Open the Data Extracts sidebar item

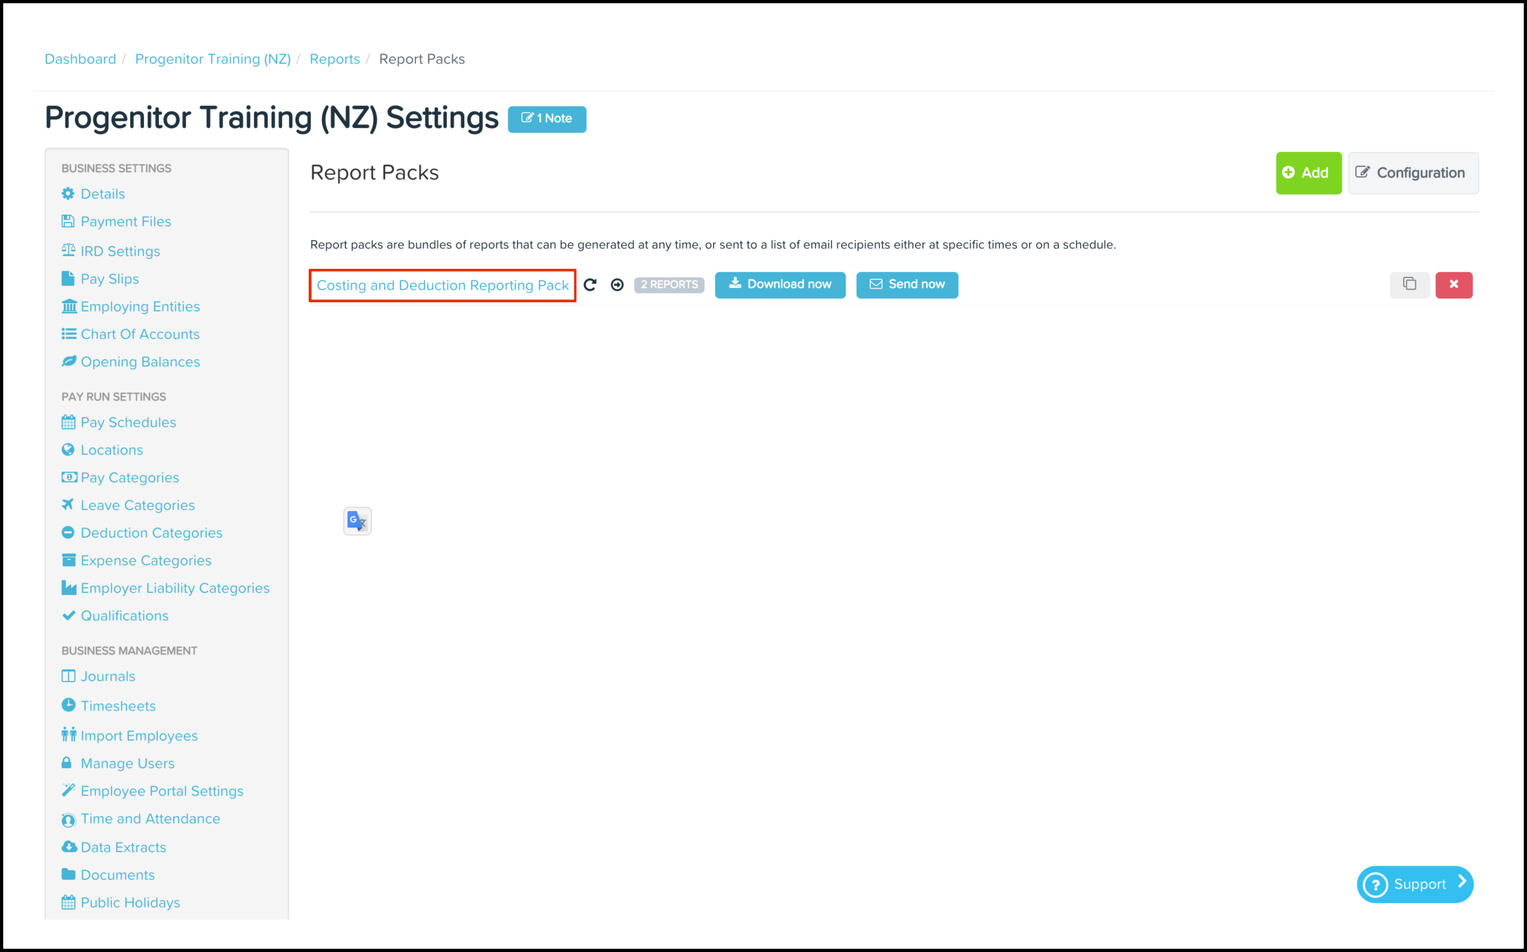pyautogui.click(x=123, y=847)
